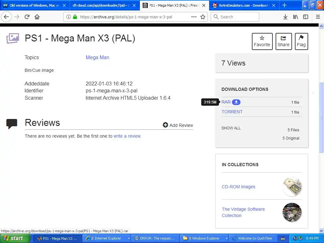The image size is (324, 243).
Task: Click the 5 Files count
Action: pyautogui.click(x=293, y=130)
